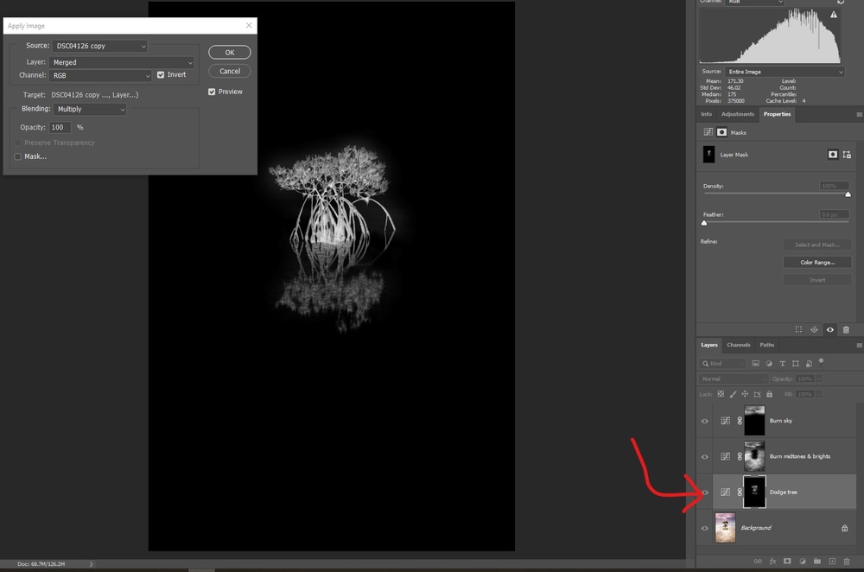
Task: Click the Color Range... button
Action: click(817, 263)
